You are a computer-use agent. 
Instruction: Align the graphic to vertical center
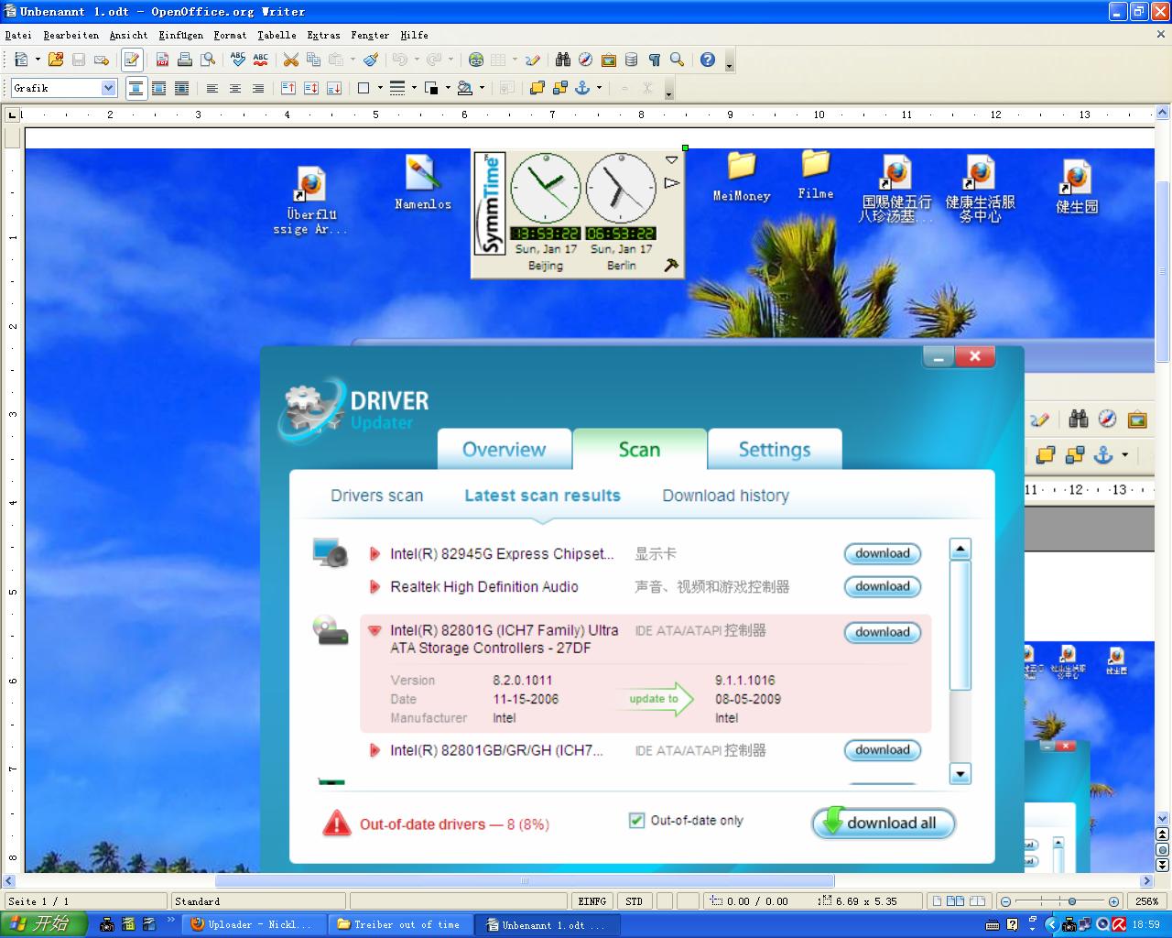pyautogui.click(x=311, y=88)
